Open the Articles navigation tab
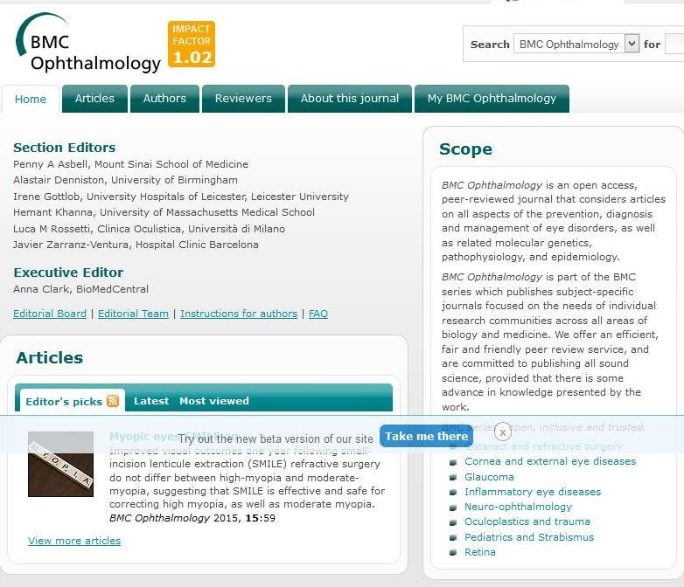The image size is (684, 587). point(94,99)
